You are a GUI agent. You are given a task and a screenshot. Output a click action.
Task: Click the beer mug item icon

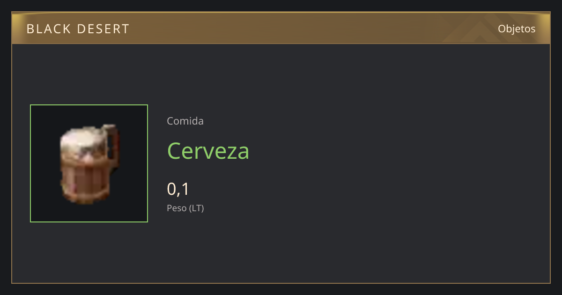coord(89,163)
